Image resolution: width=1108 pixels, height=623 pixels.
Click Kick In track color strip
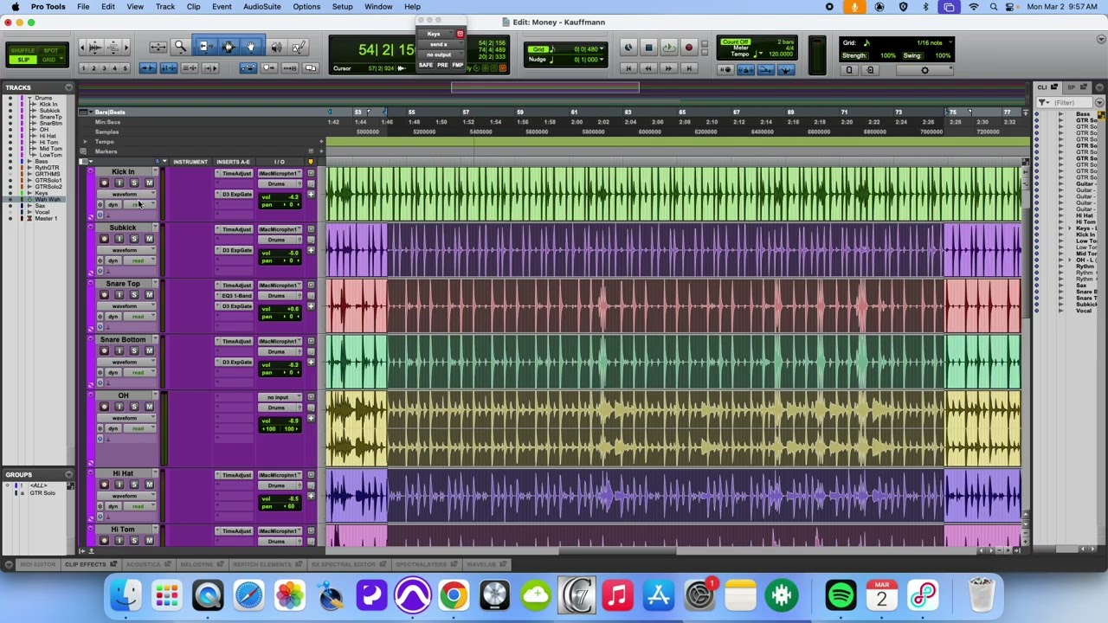[x=91, y=195]
